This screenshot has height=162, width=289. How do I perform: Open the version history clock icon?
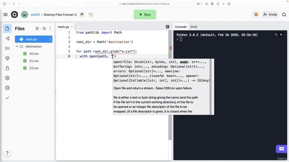tap(91, 14)
